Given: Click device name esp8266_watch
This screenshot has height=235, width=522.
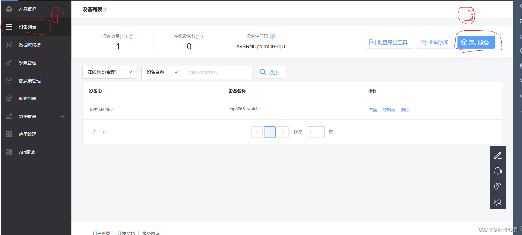Looking at the screenshot, I should (x=244, y=109).
